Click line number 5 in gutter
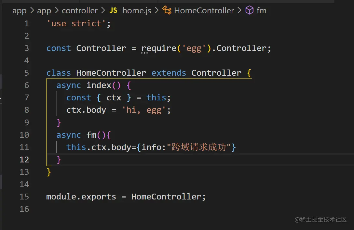Image resolution: width=354 pixels, height=230 pixels. (27, 73)
